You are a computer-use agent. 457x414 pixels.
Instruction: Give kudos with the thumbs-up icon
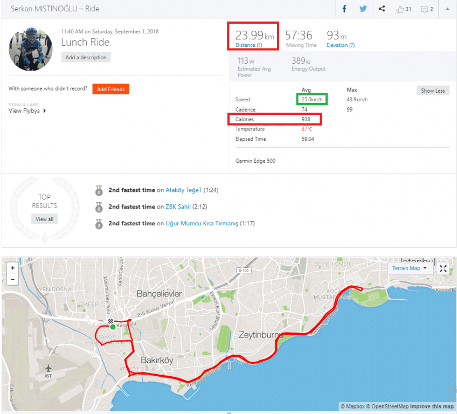403,9
